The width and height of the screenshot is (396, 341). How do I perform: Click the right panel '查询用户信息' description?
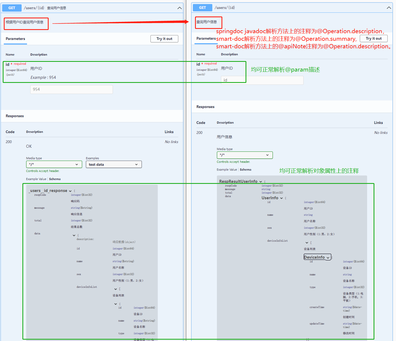(207, 22)
